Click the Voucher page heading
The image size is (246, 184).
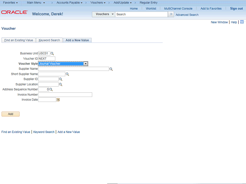(x=8, y=28)
